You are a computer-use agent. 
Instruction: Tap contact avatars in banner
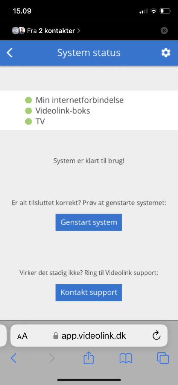coord(18,31)
